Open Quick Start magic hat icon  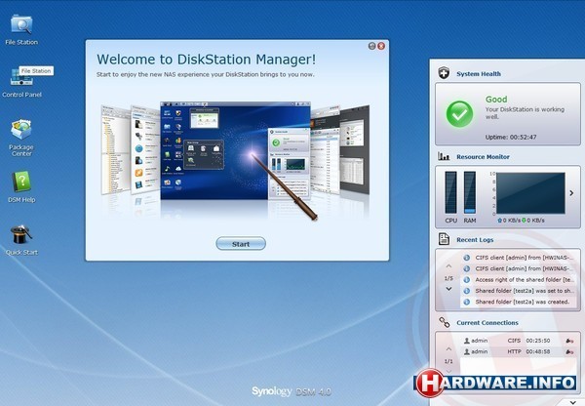click(x=21, y=235)
